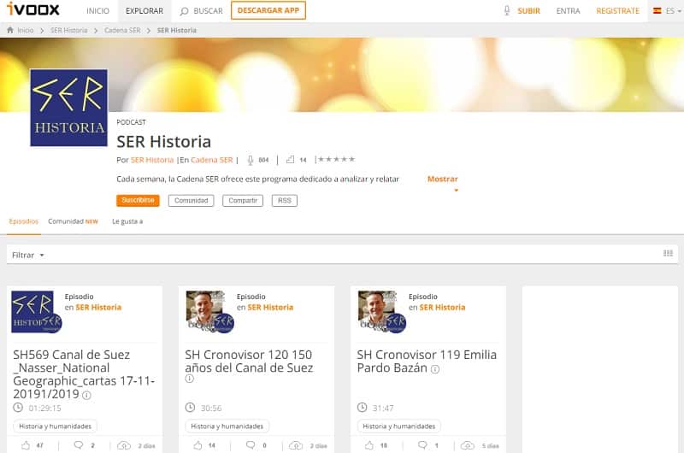Click the SUBIR upload link

point(528,11)
